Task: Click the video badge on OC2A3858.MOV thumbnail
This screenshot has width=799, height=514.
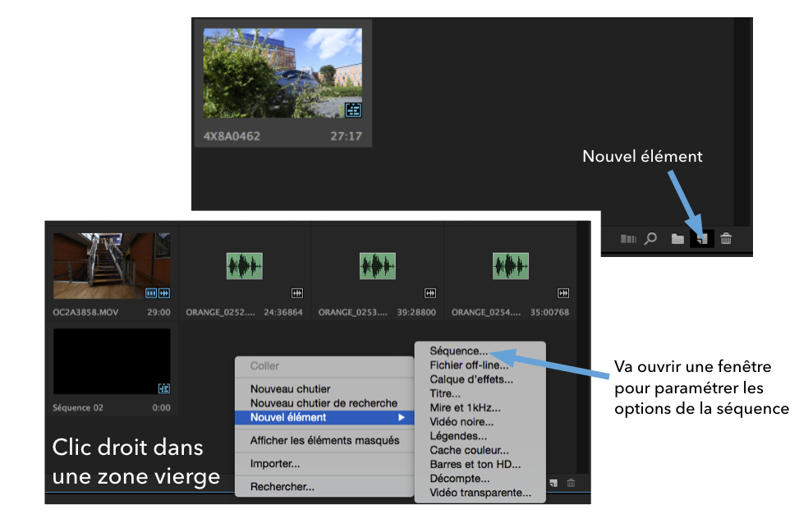Action: pos(151,293)
